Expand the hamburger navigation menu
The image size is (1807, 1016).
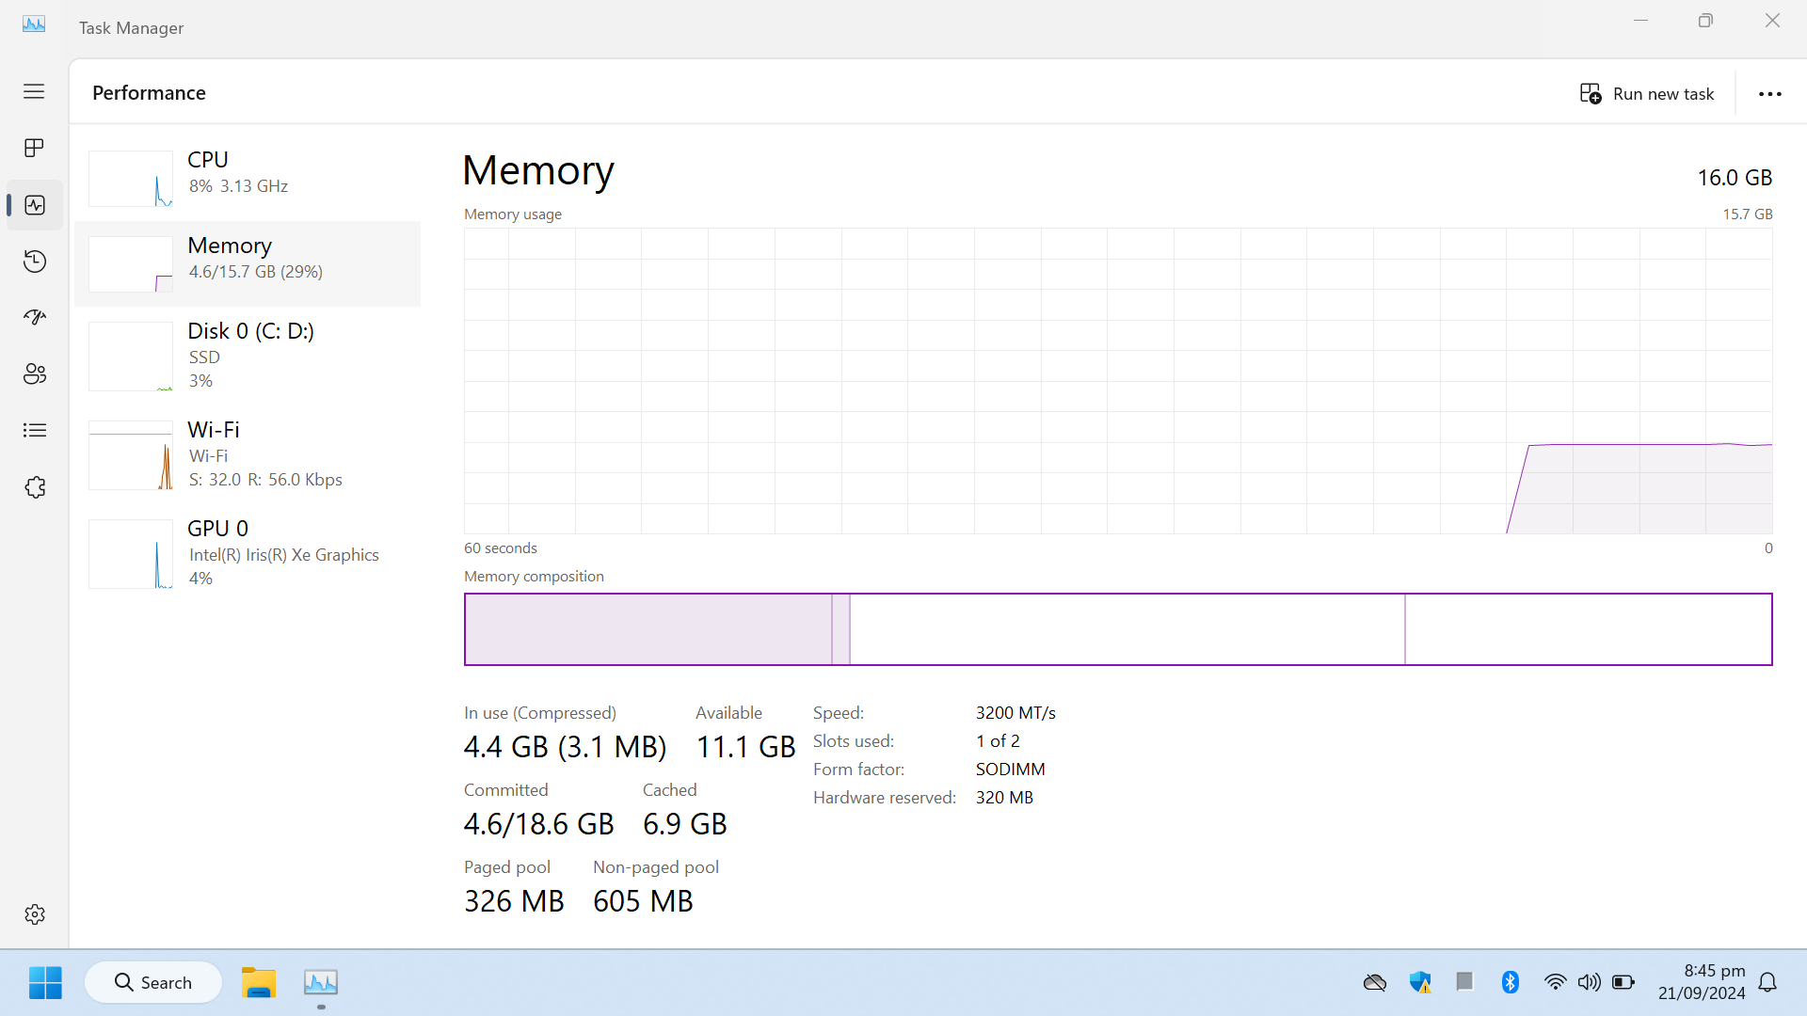34,91
